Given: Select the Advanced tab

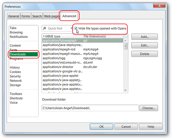Looking at the screenshot, I should [x=69, y=16].
